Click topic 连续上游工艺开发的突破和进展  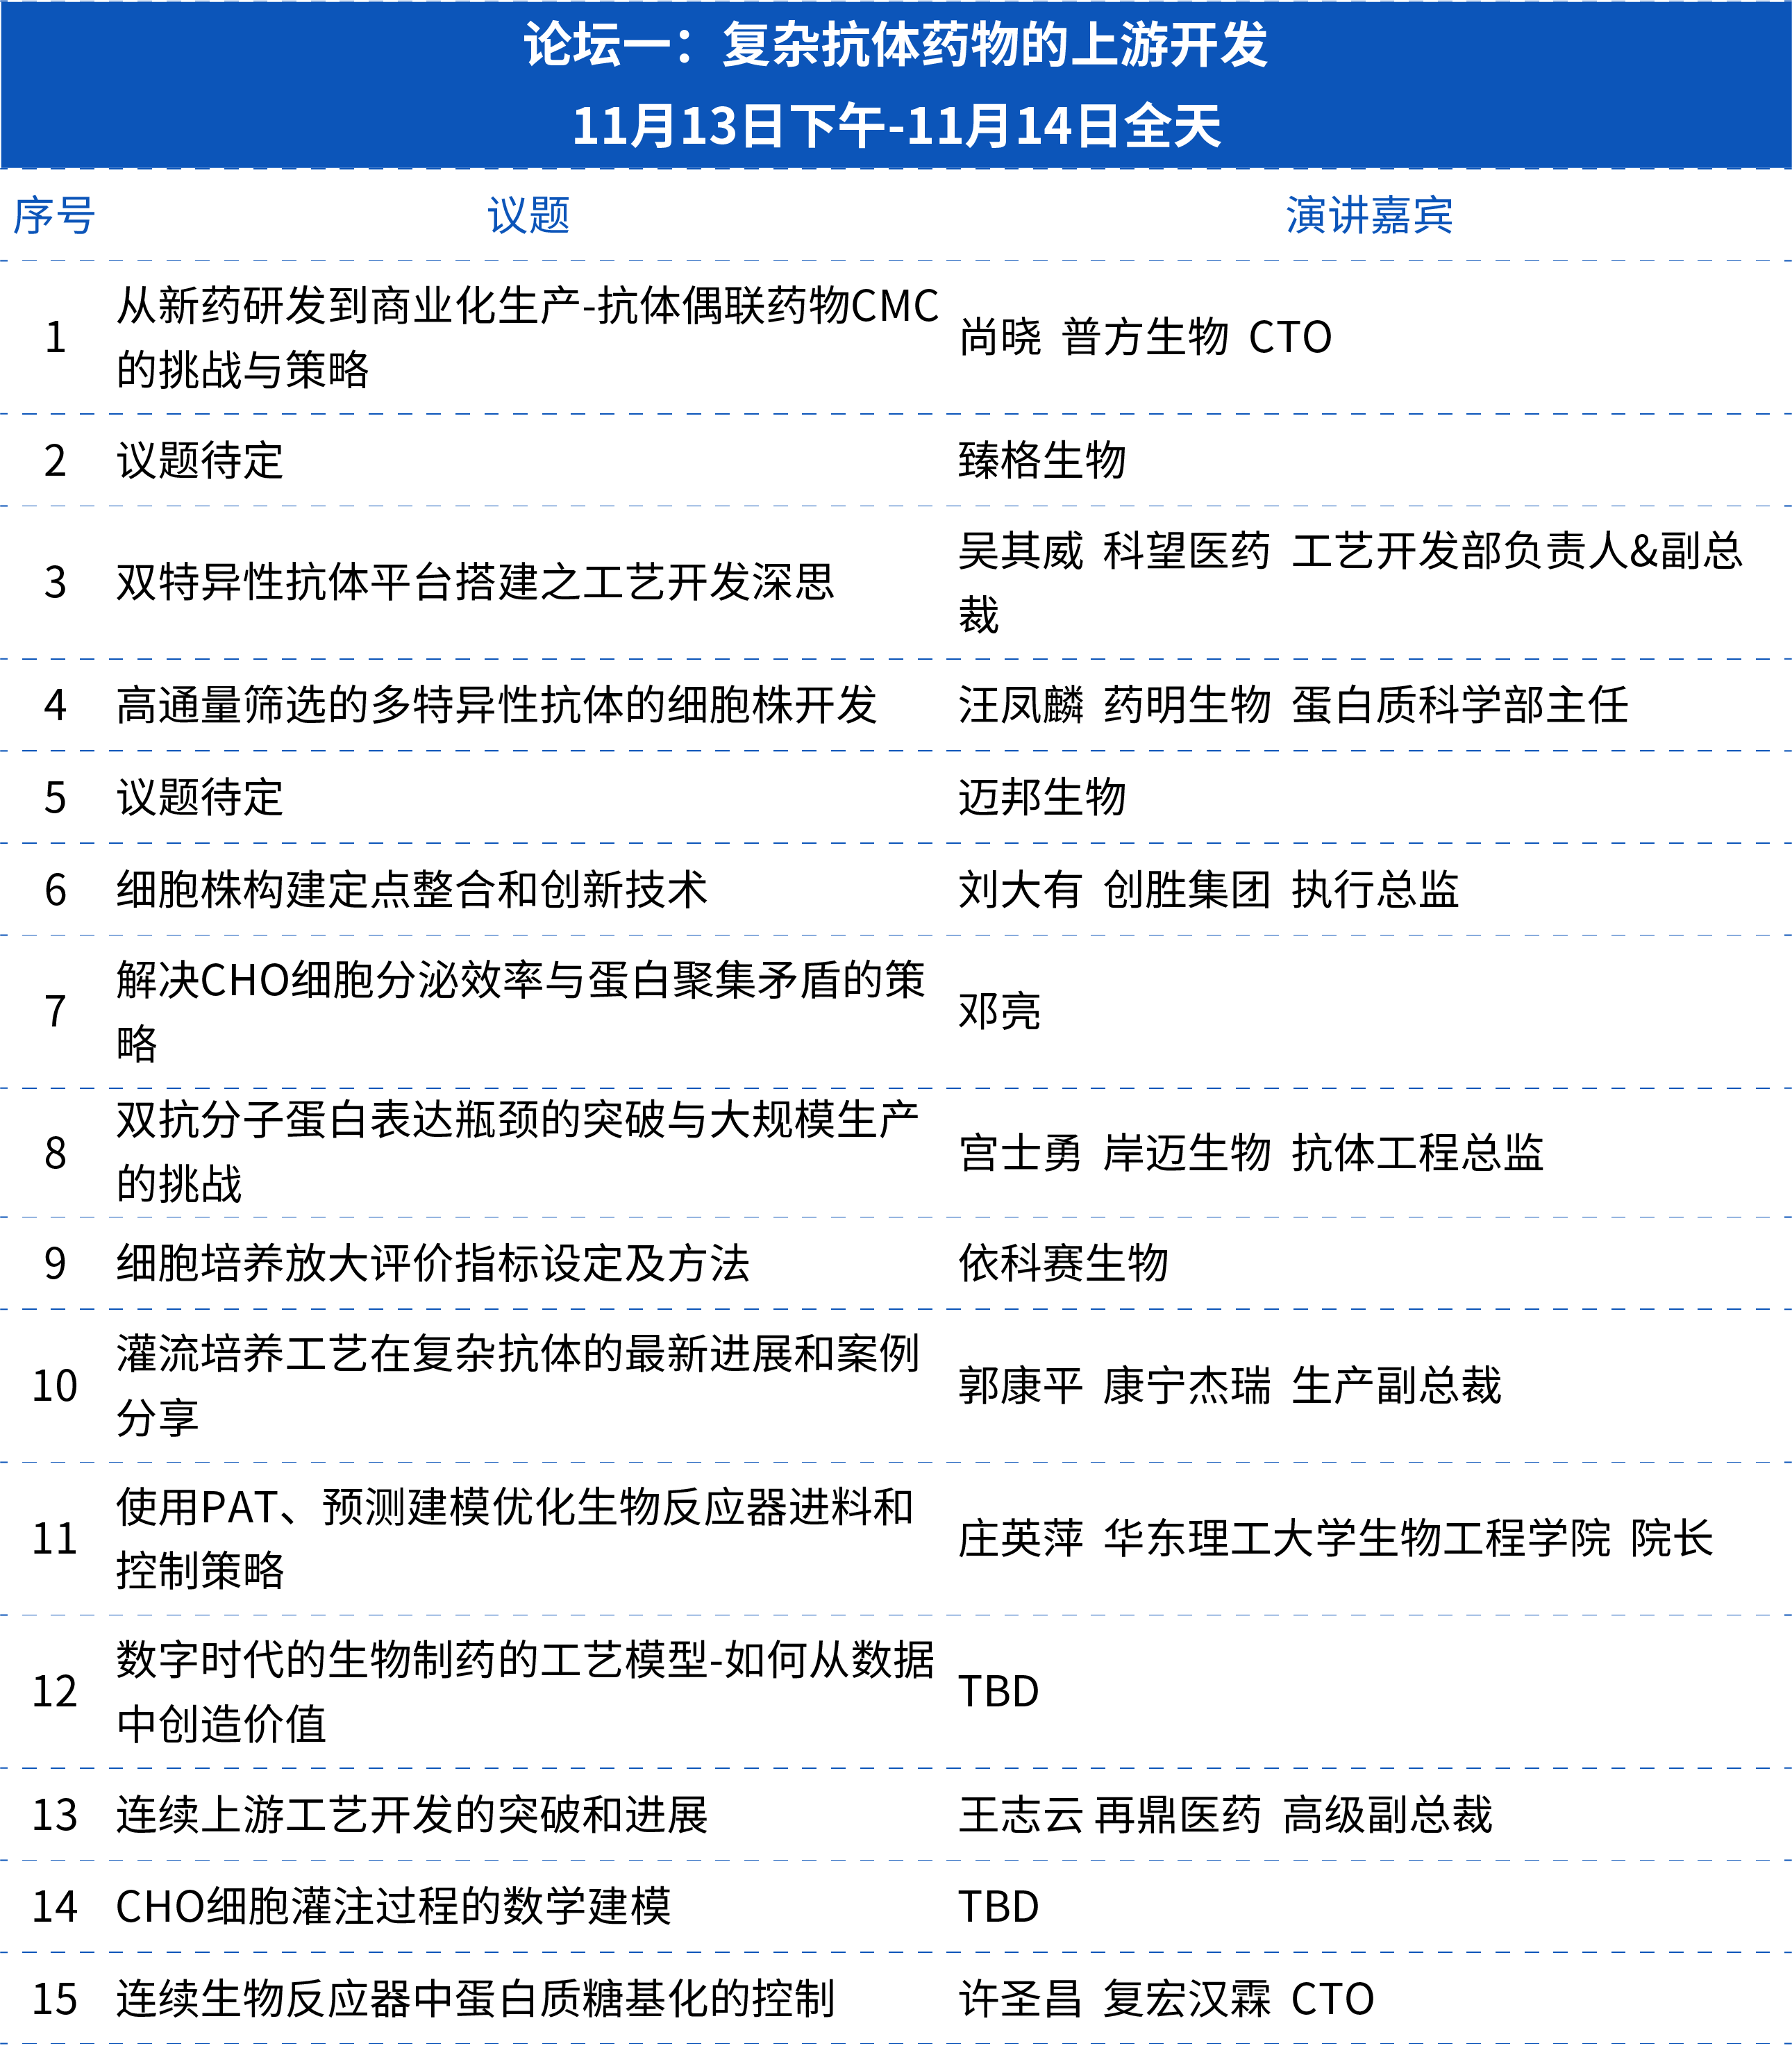coord(412,1815)
